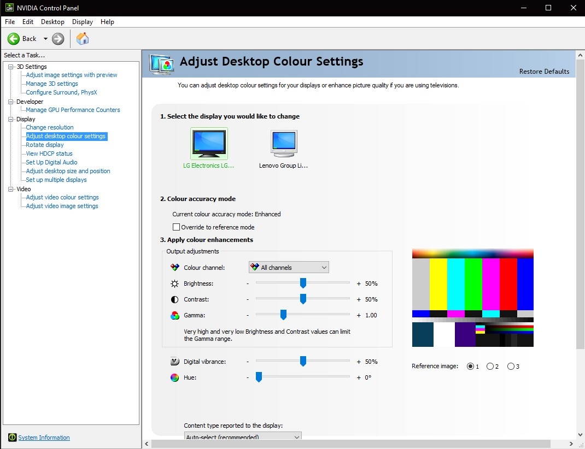Screen dimensions: 585x449
Task: Open the Help menu
Action: [107, 22]
